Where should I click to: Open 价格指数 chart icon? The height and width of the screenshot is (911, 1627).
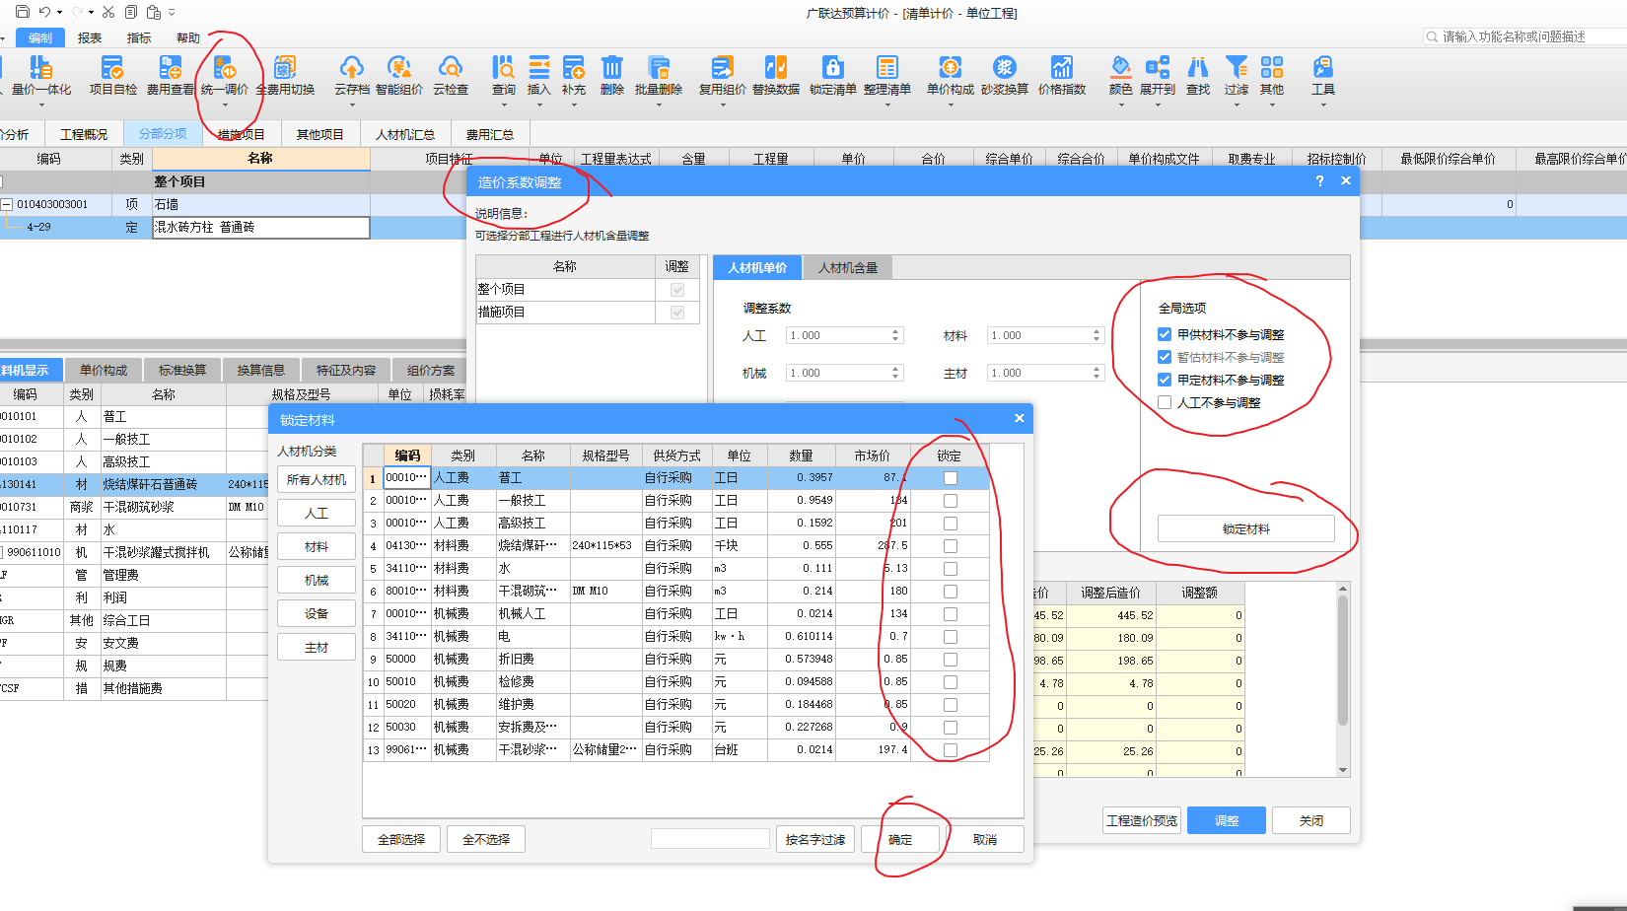(x=1061, y=67)
